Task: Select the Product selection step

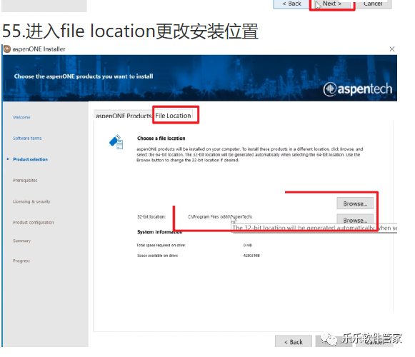Action: pyautogui.click(x=30, y=159)
